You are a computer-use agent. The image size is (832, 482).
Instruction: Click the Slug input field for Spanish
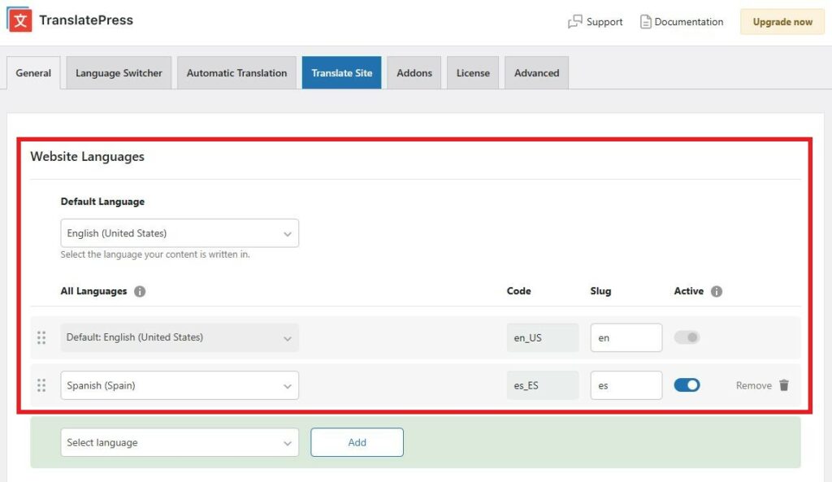(626, 384)
